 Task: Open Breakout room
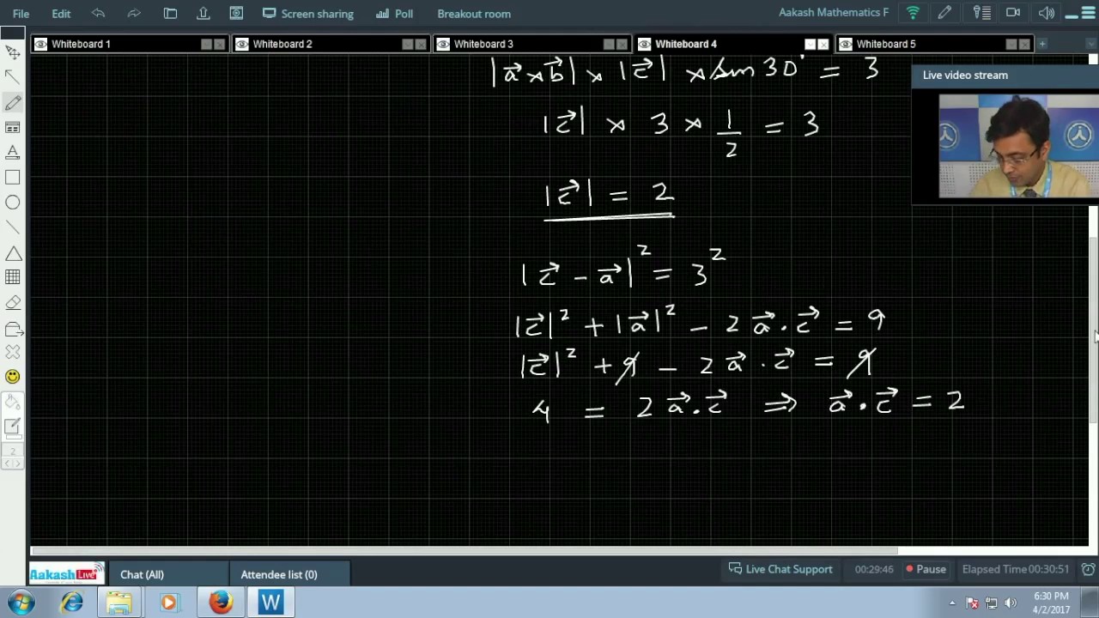click(474, 14)
